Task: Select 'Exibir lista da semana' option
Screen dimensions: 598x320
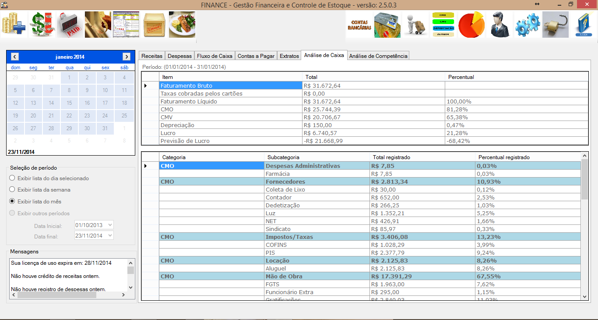Action: [x=40, y=190]
